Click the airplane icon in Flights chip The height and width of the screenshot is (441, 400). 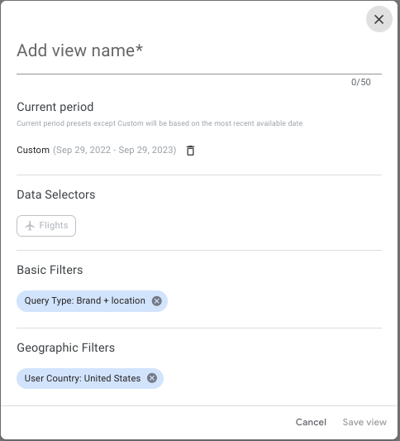point(30,226)
